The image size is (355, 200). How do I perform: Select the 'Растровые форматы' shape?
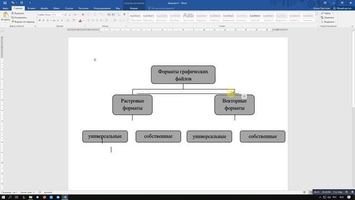(x=133, y=104)
